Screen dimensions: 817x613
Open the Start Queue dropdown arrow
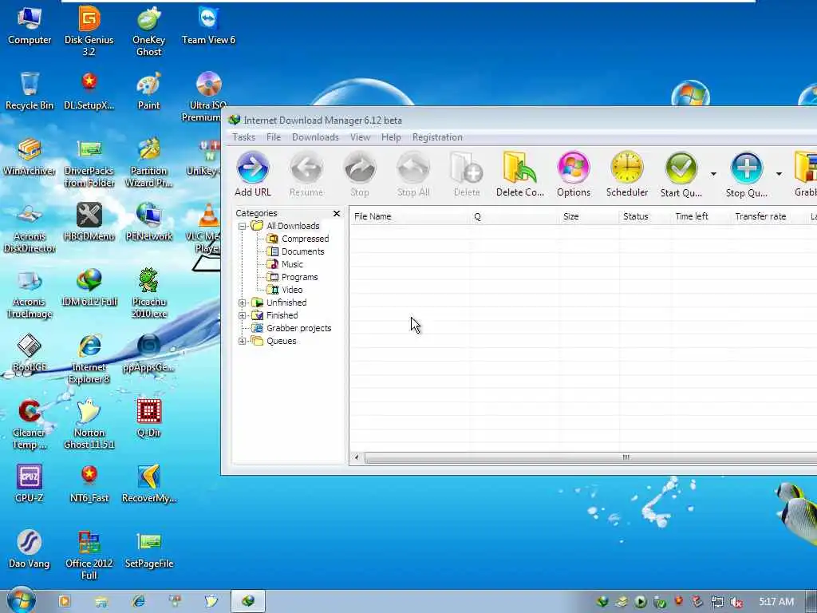[x=713, y=174]
